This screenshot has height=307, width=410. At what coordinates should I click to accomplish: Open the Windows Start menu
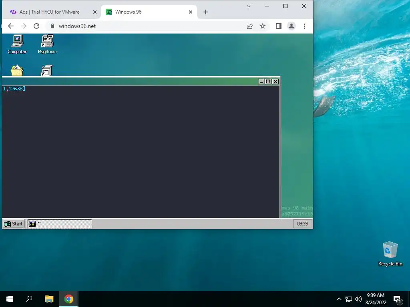(x=10, y=299)
